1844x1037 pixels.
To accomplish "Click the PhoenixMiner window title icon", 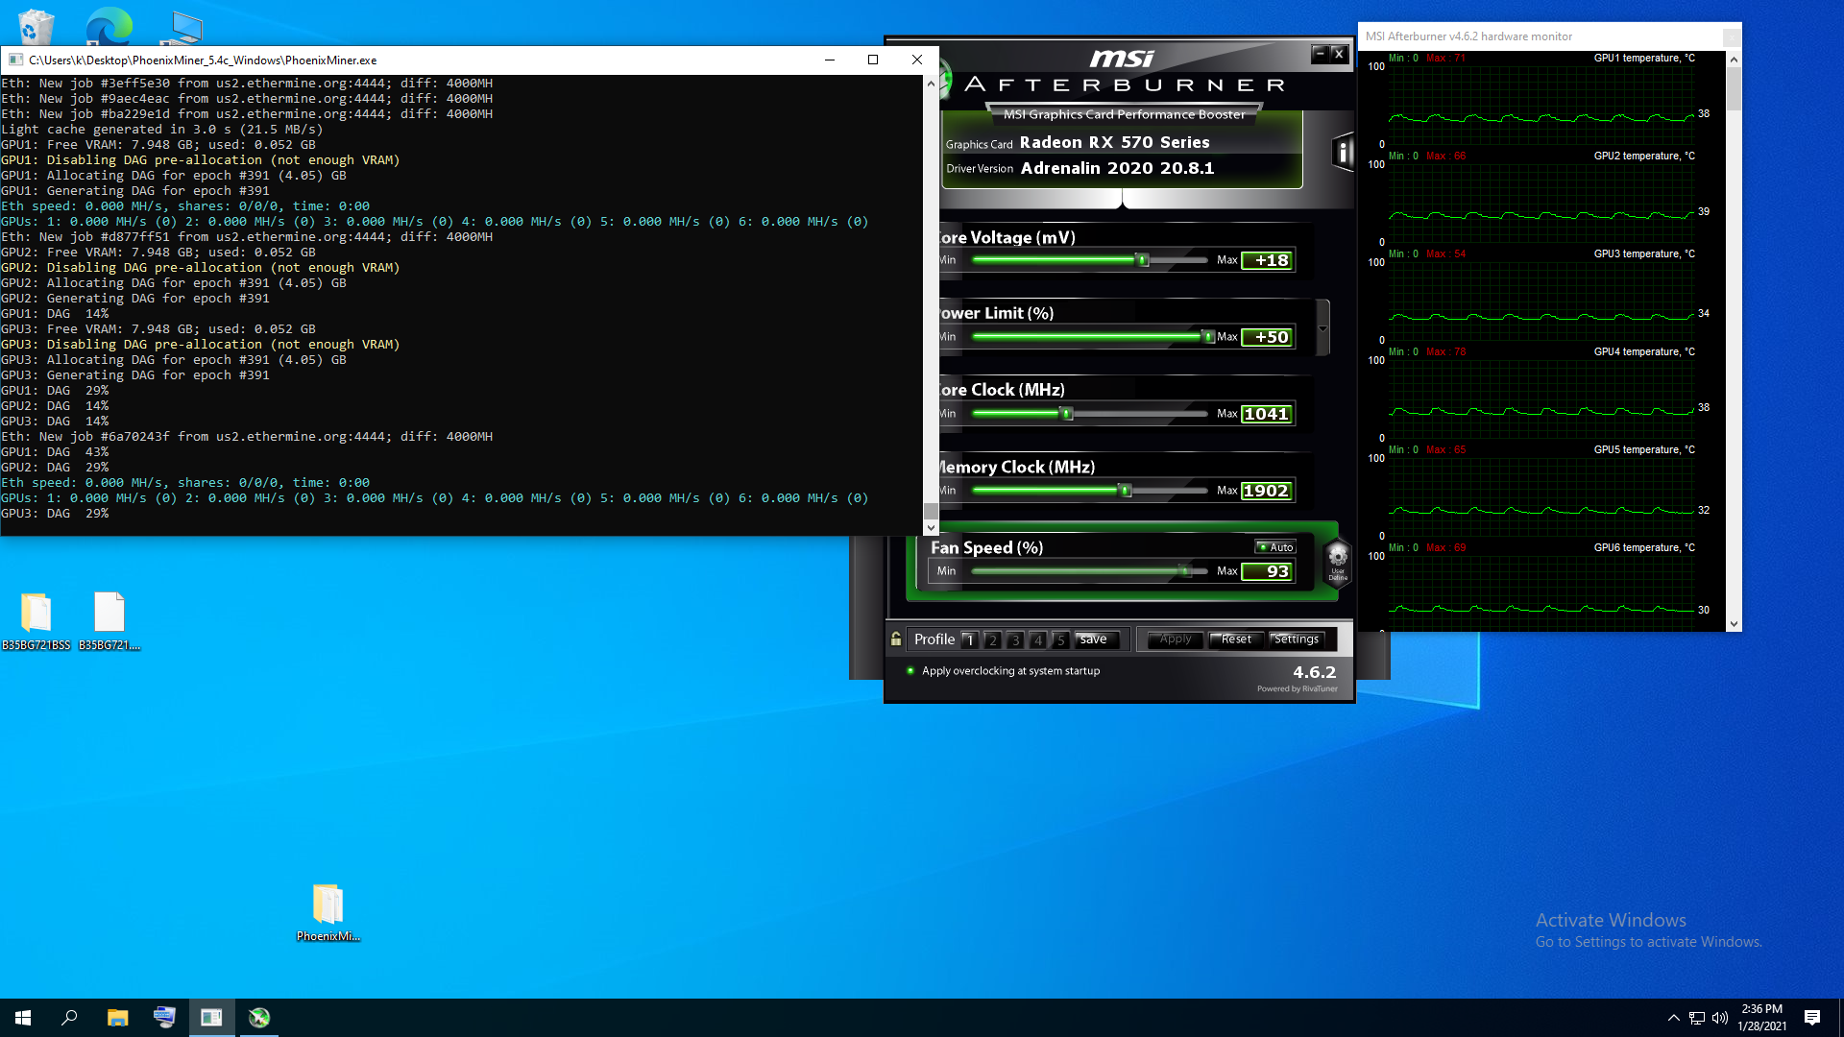I will pos(15,60).
